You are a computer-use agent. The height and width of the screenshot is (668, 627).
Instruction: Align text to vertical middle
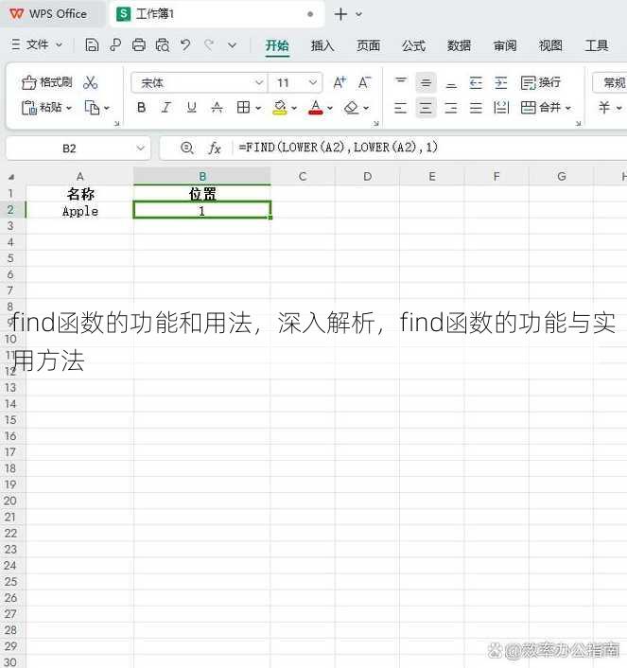(x=426, y=82)
